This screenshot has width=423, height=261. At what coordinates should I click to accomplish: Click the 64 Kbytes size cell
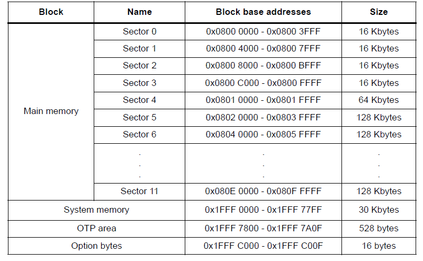click(379, 100)
